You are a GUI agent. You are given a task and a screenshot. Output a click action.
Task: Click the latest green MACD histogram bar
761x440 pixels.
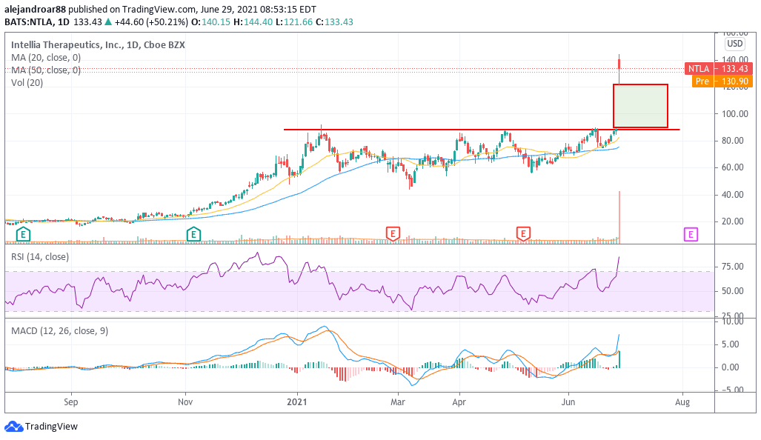[619, 359]
